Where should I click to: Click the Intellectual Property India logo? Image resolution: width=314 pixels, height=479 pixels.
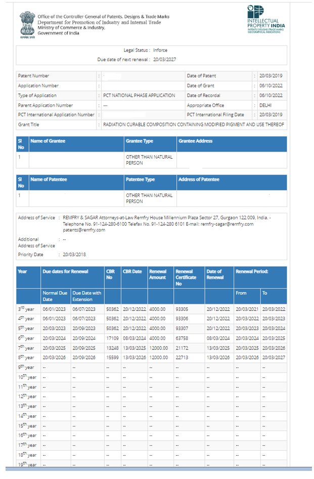266,19
